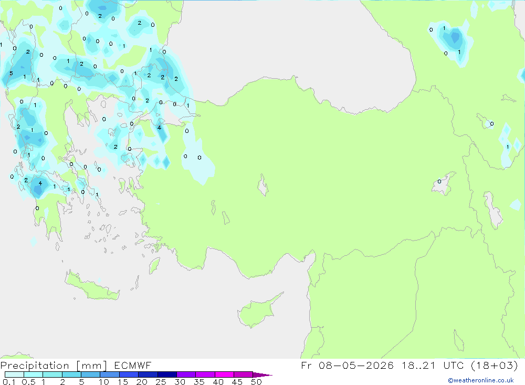Select the 2–5 mm legend color swatch
Image resolution: width=525 pixels, height=385 pixels.
tap(71, 374)
